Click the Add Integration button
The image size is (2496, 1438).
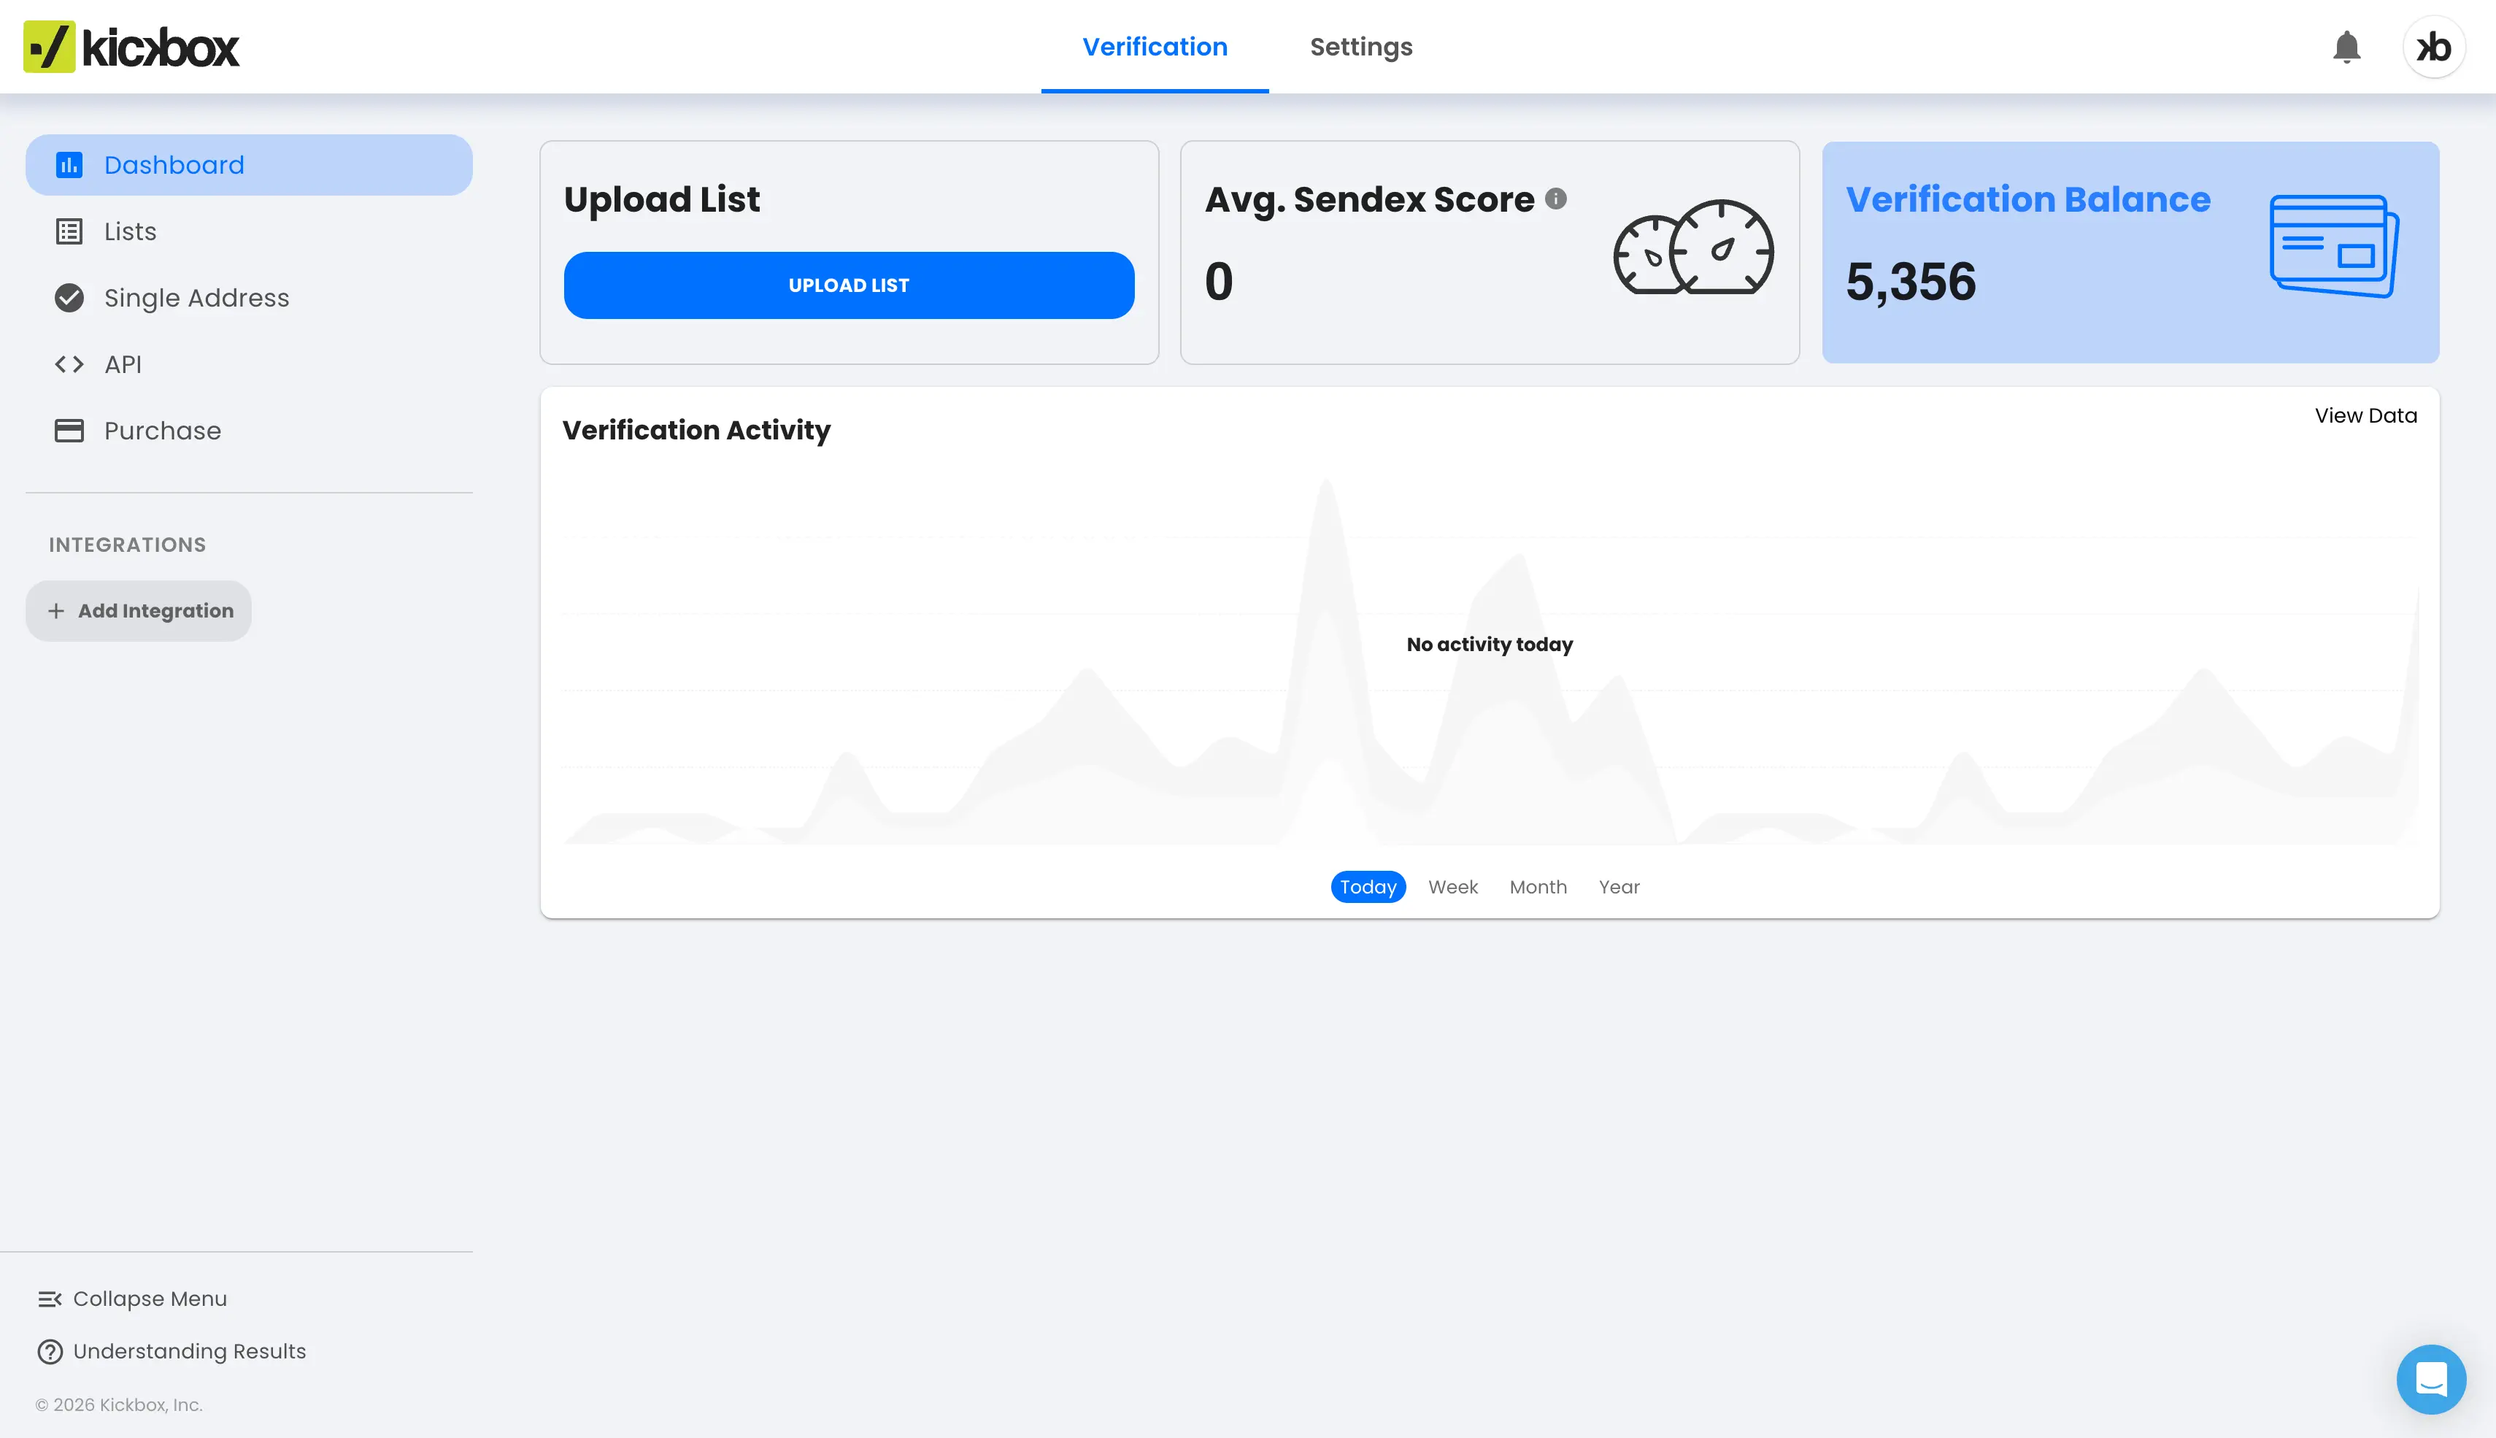pos(138,612)
